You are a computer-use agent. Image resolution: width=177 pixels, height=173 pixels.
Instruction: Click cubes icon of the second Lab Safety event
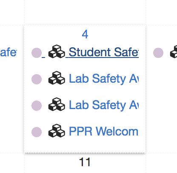[57, 104]
